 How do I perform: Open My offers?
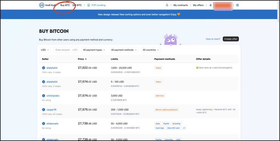point(198,5)
